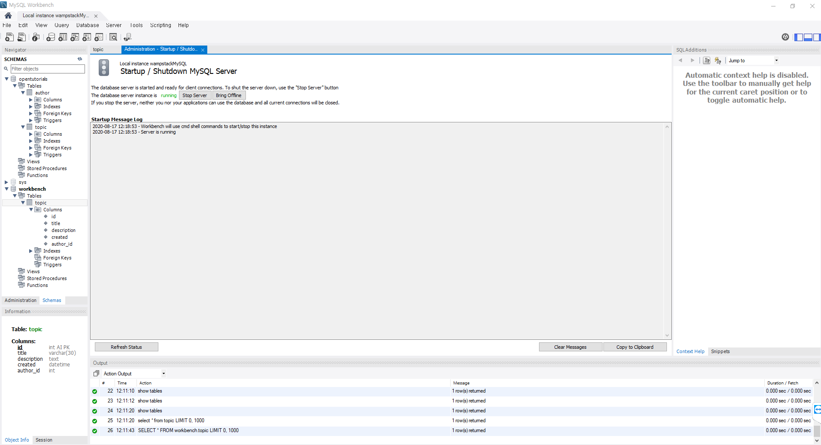Click output panel scrollbar down arrow
821x445 pixels.
coord(817,440)
